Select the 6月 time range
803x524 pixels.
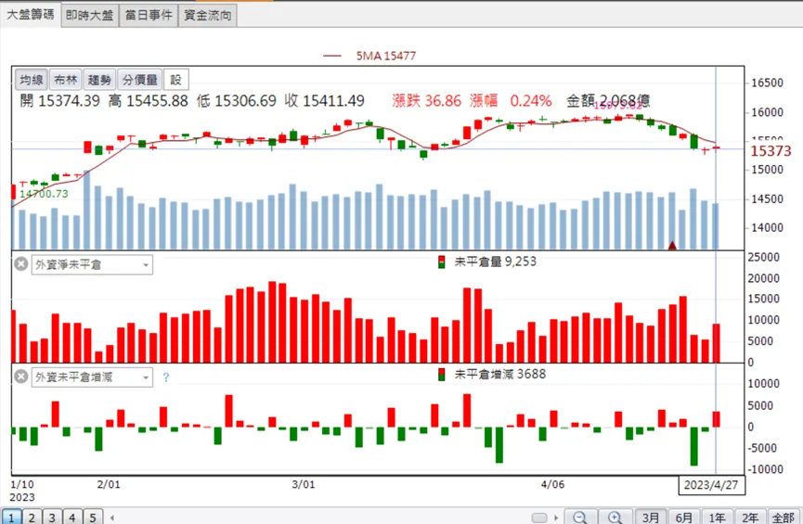[x=683, y=518]
